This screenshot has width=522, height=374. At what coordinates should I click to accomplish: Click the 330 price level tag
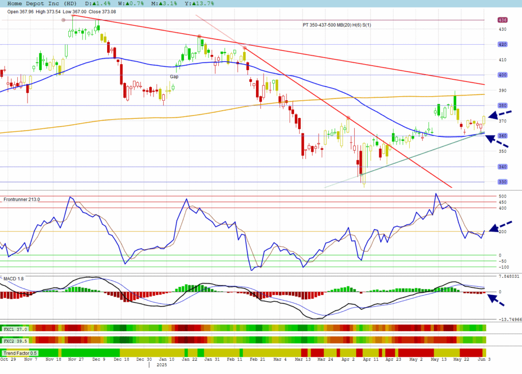coord(502,182)
